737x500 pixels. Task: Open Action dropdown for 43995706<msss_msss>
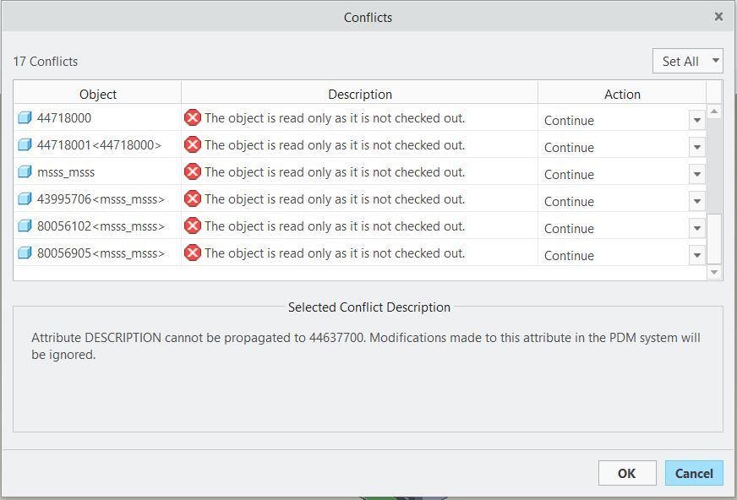point(697,201)
